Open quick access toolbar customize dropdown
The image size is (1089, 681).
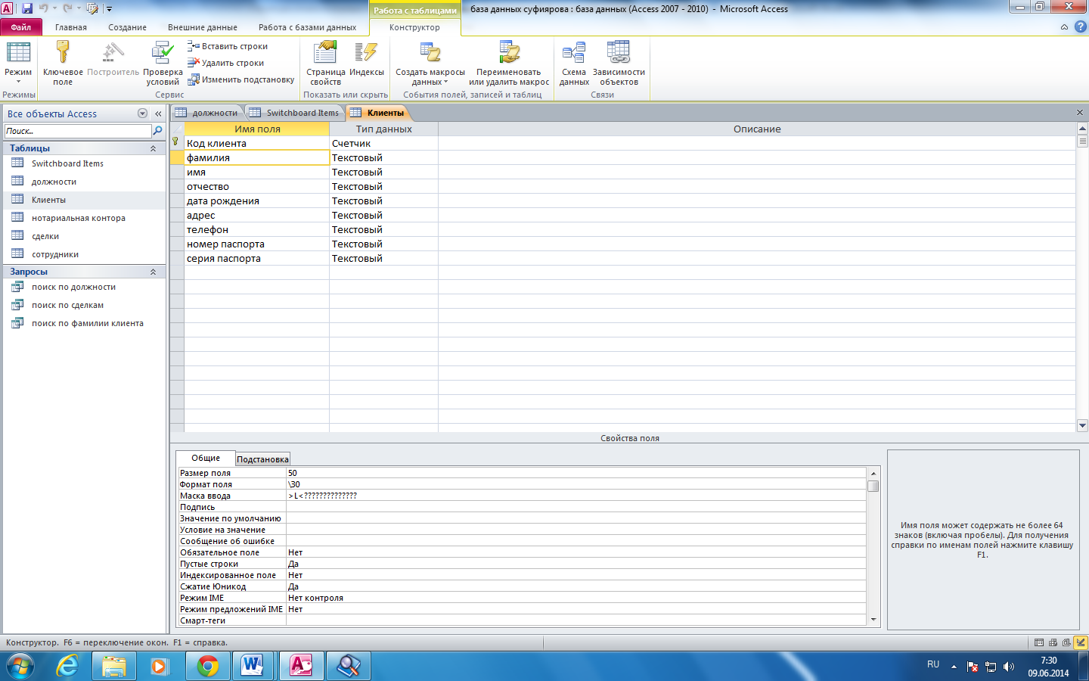tap(109, 9)
